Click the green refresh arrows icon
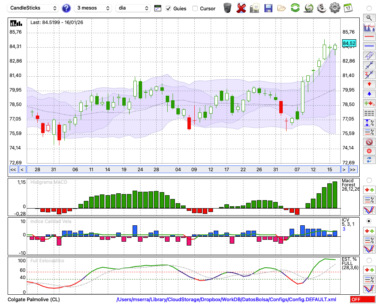This screenshot has height=305, width=381. click(x=295, y=8)
